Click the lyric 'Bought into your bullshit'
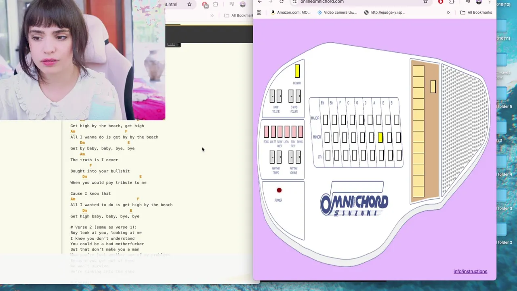 click(x=100, y=171)
